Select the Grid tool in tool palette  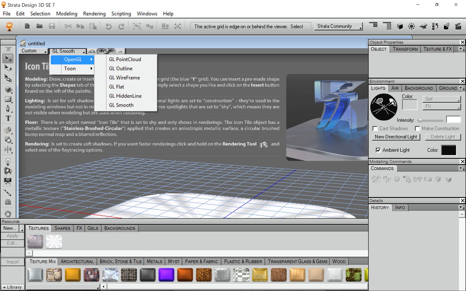pyautogui.click(x=8, y=202)
